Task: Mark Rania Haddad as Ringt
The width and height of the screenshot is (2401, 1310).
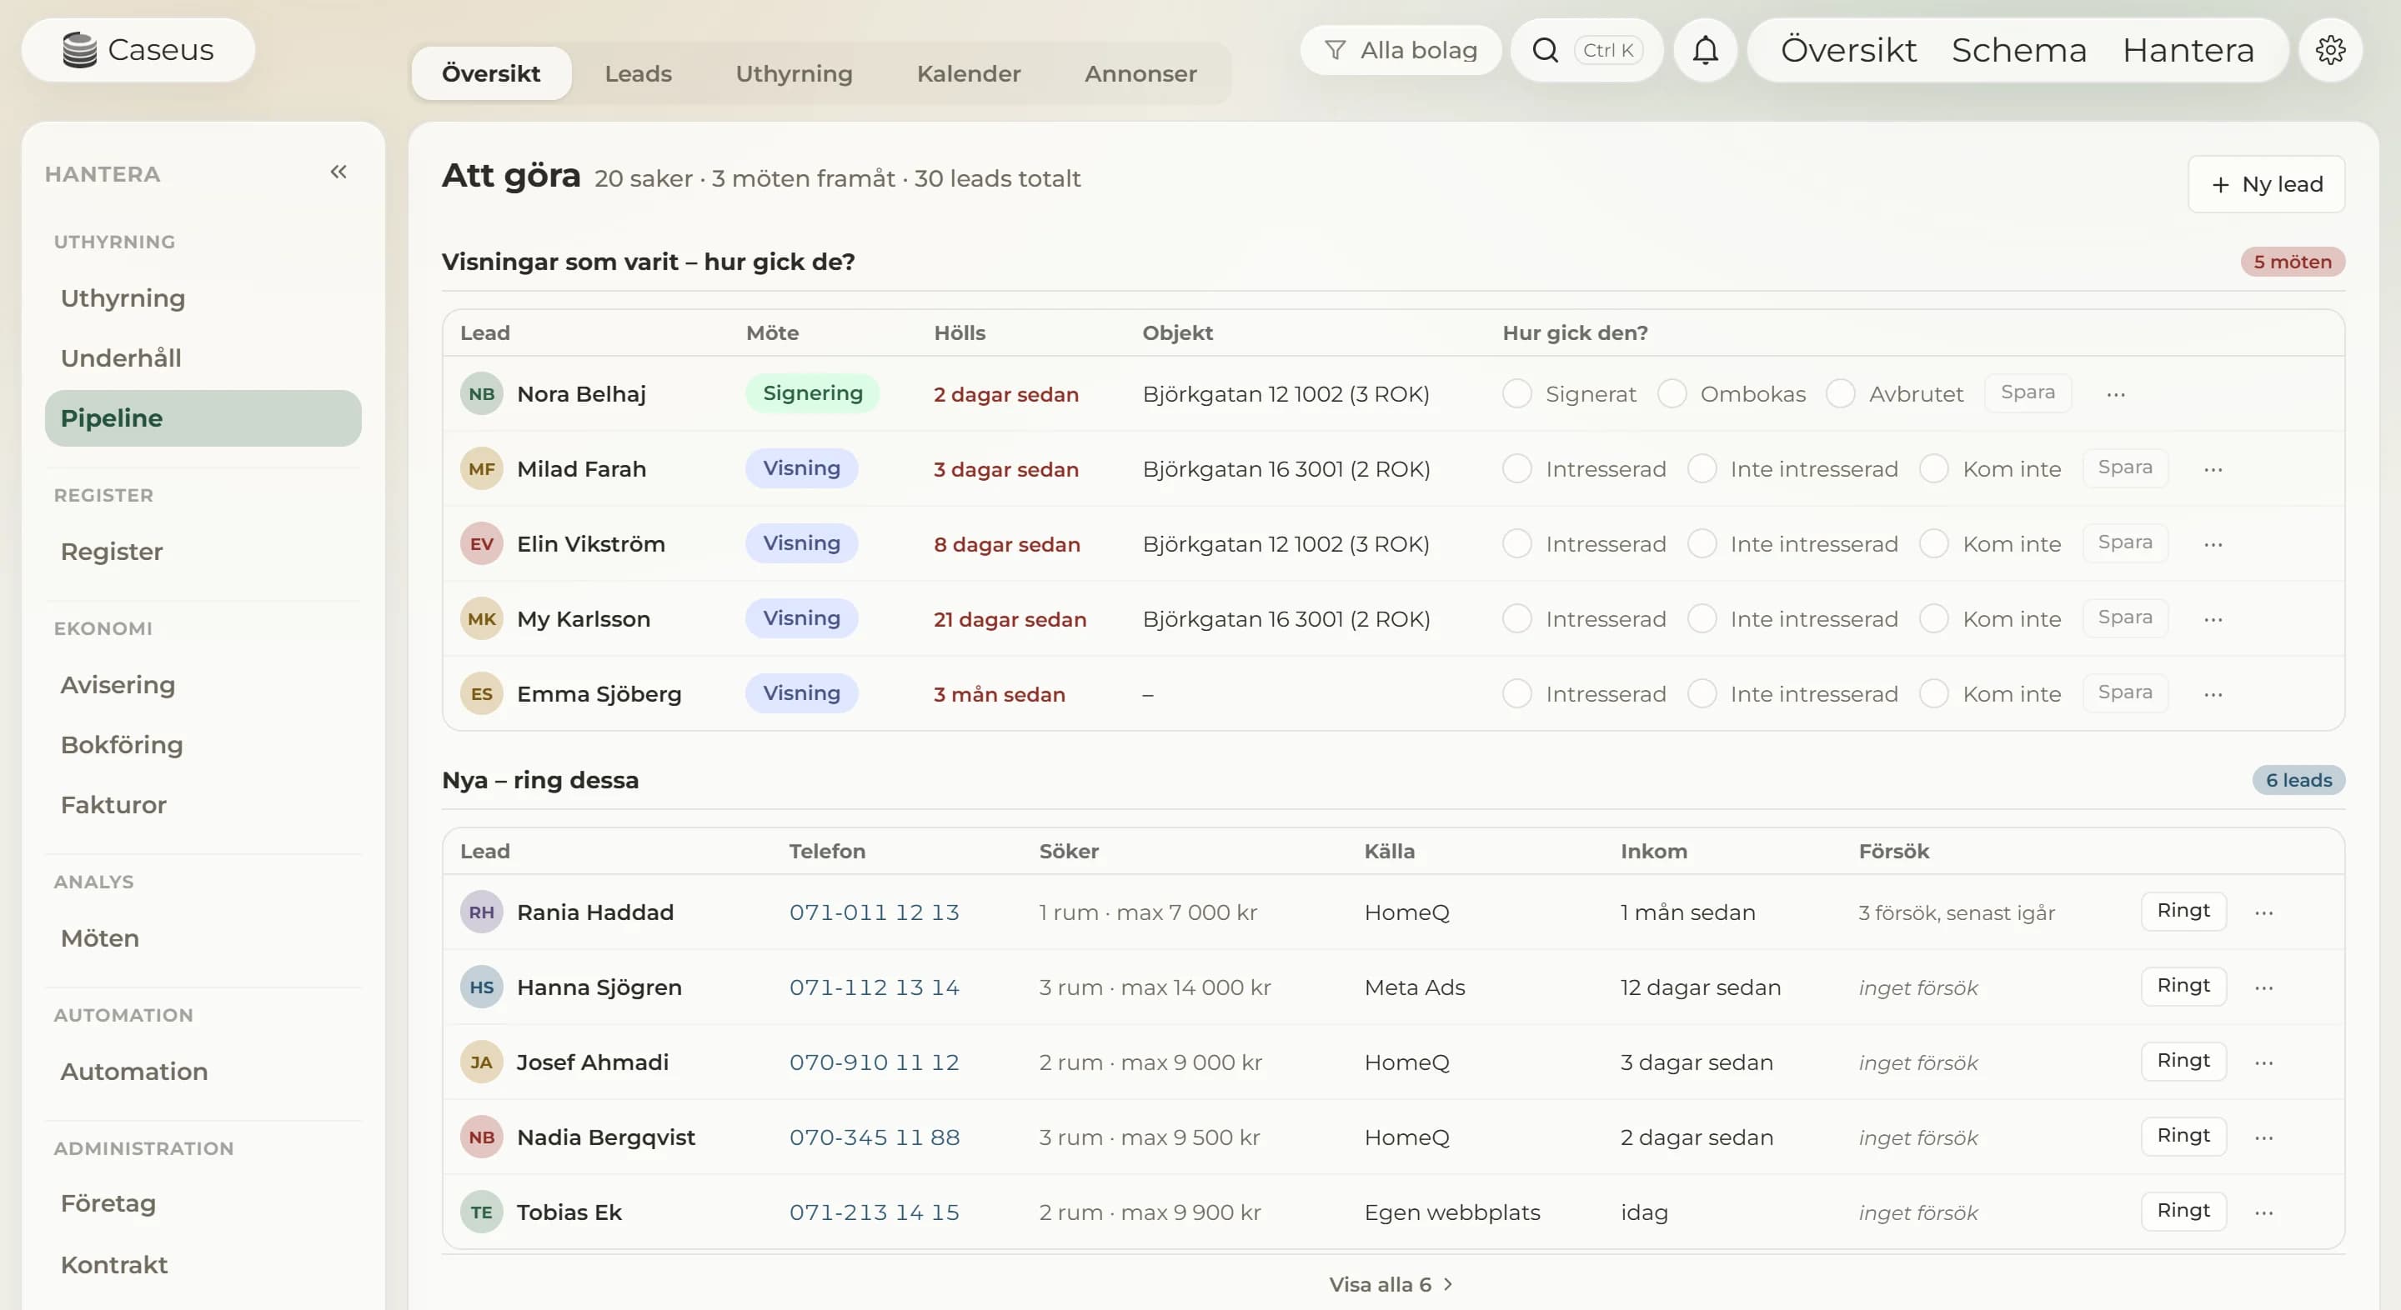Action: pyautogui.click(x=2183, y=910)
